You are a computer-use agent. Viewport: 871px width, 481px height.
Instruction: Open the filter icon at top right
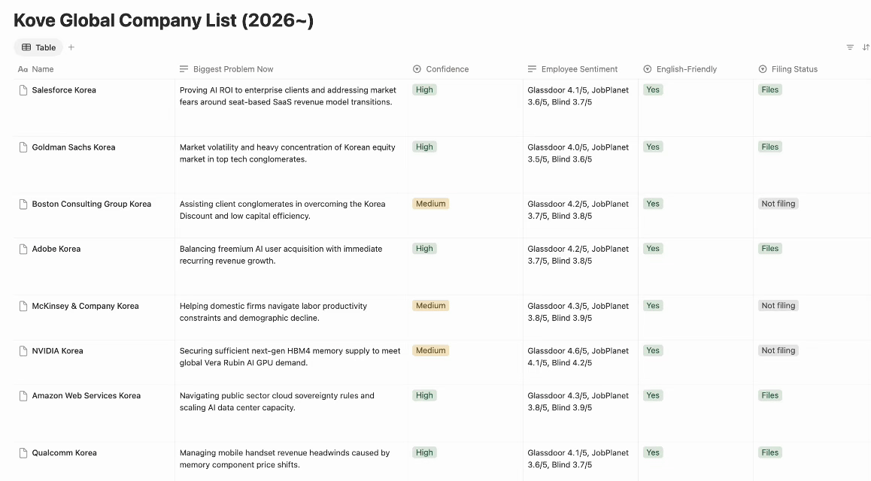(x=850, y=47)
